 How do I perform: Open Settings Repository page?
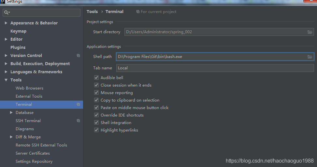tap(34, 161)
